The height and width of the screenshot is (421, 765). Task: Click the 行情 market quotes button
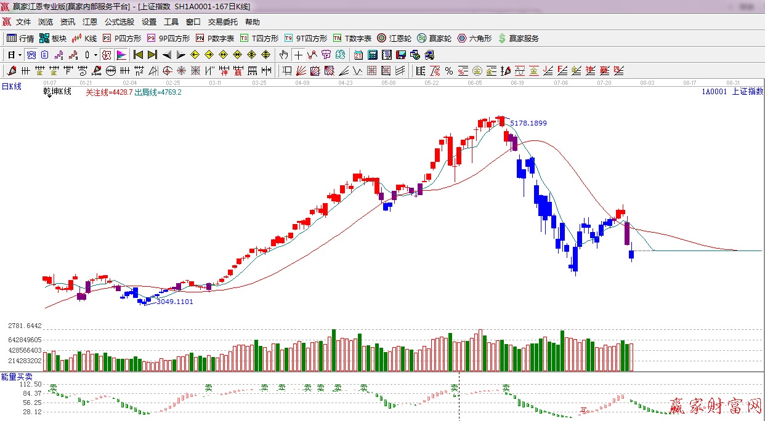tap(20, 38)
